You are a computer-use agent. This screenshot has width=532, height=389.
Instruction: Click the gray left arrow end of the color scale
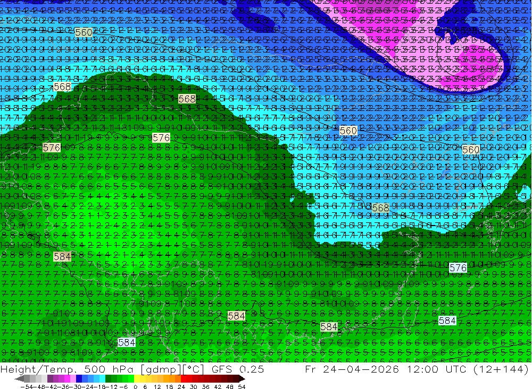(19, 379)
